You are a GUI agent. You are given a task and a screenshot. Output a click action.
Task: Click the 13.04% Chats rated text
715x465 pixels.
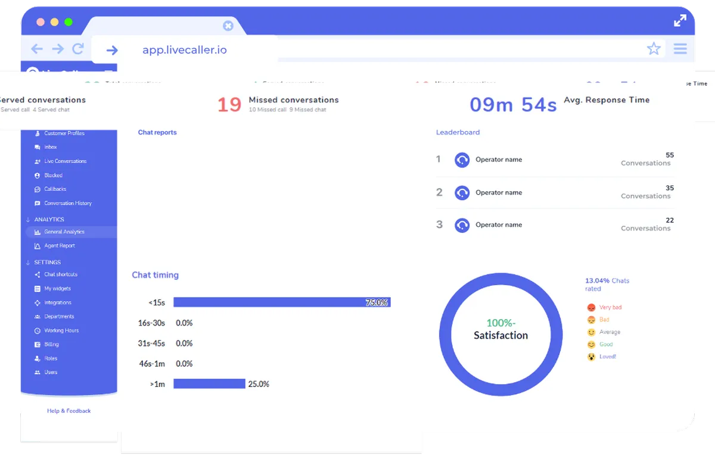tap(607, 285)
